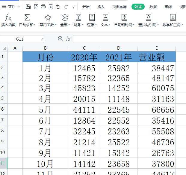Click the AutoSum sigma icon
This screenshot has width=186, height=175.
[x=27, y=18]
